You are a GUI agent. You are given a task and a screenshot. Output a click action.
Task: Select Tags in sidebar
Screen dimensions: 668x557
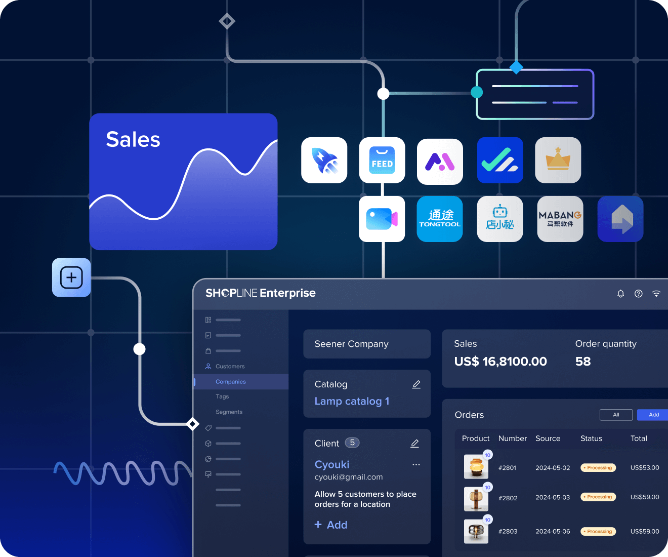222,396
